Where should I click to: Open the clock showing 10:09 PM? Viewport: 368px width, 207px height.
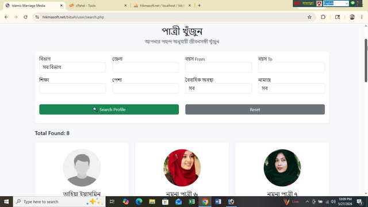(x=345, y=202)
